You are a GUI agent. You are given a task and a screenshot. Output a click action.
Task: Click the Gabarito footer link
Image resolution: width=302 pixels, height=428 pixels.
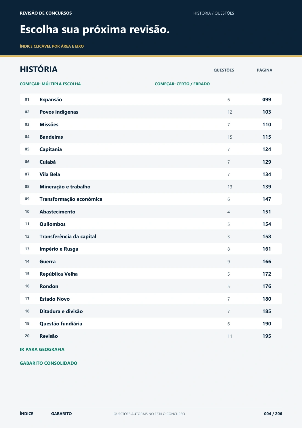click(61, 414)
